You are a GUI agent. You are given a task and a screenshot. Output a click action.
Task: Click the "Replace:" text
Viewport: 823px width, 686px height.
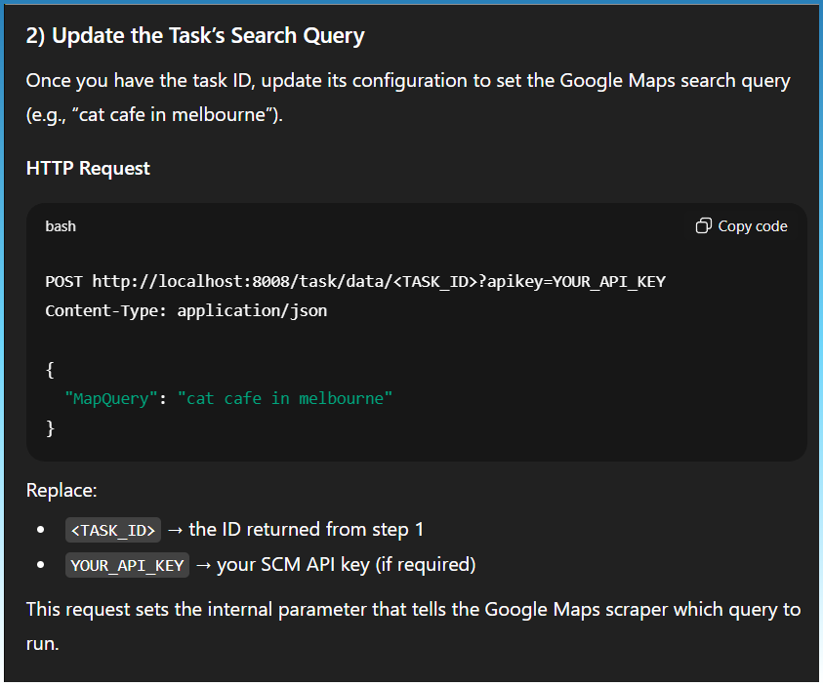(x=62, y=490)
